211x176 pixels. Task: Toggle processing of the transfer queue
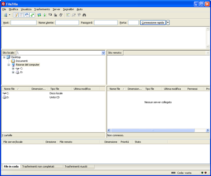click(45, 15)
